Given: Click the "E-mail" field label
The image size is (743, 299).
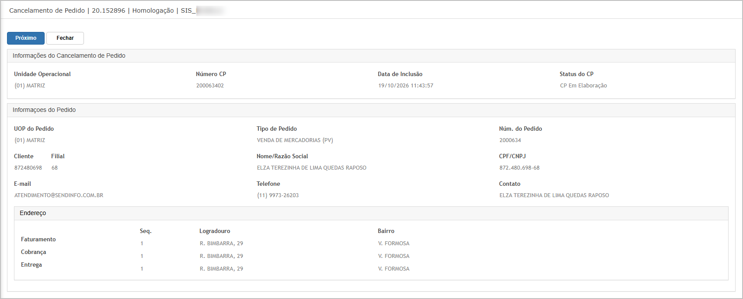Looking at the screenshot, I should (22, 184).
